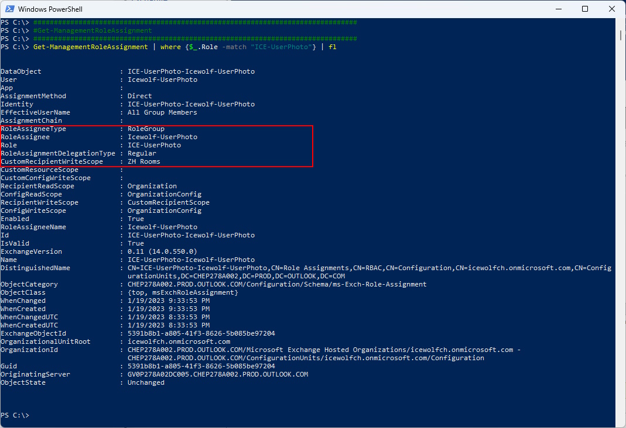Select the Guid property value
This screenshot has width=626, height=428.
(x=201, y=366)
